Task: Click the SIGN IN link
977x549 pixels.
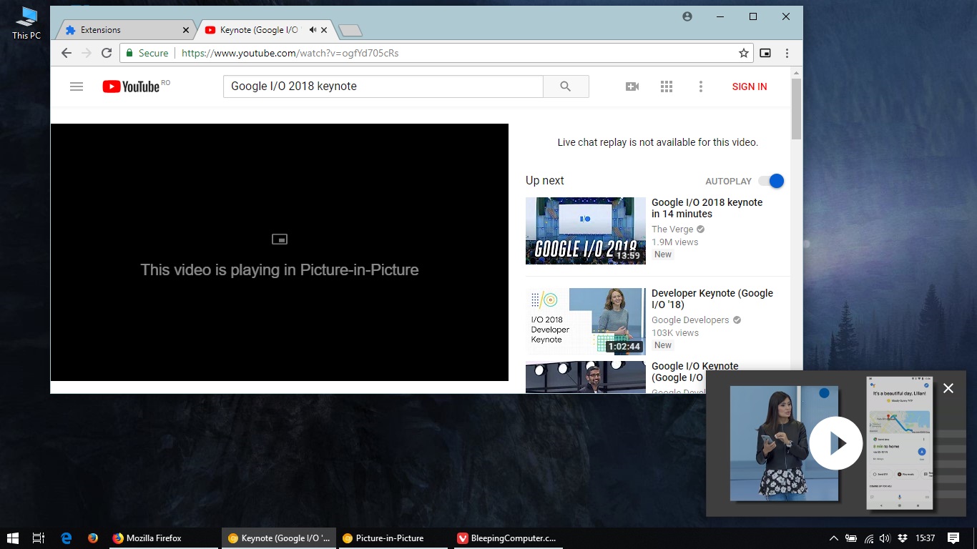Action: pyautogui.click(x=750, y=86)
